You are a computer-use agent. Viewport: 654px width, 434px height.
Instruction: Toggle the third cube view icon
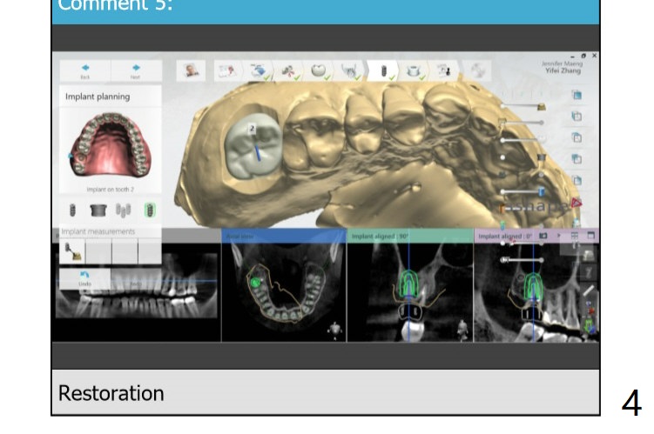(x=576, y=137)
